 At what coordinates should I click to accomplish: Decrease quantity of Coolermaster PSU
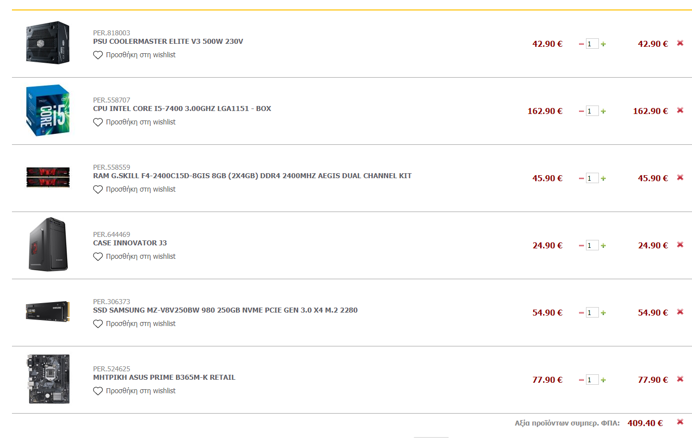[581, 44]
